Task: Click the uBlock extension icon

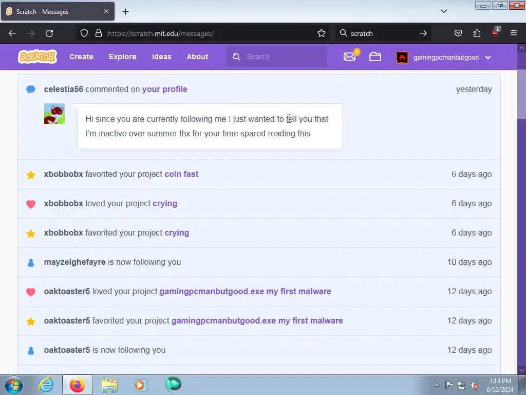Action: 496,32
